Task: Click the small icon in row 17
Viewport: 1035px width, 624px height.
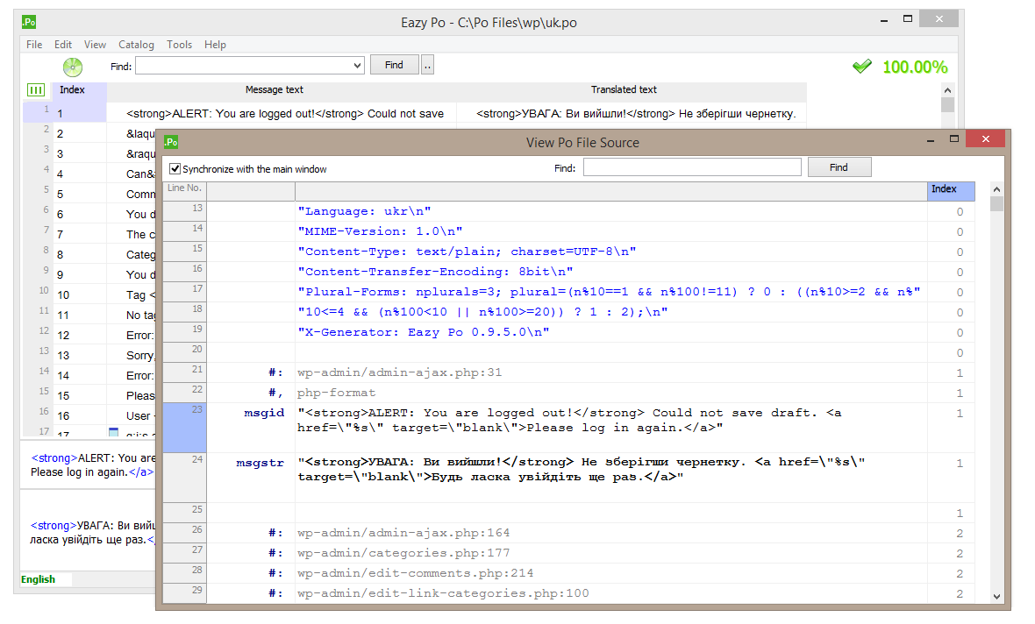Action: [113, 432]
